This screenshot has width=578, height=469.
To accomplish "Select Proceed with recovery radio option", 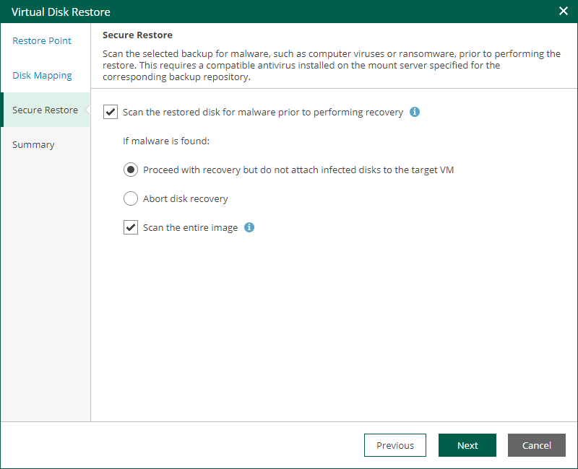I will pos(131,170).
